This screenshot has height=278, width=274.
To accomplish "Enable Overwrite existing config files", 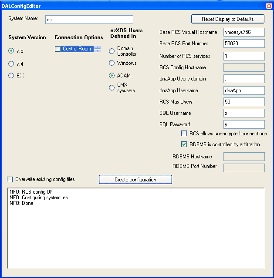I will click(10, 179).
